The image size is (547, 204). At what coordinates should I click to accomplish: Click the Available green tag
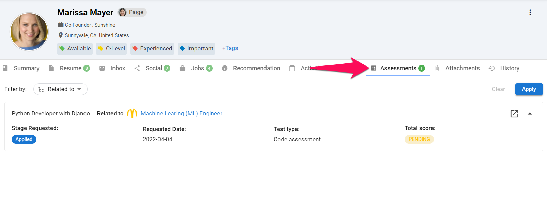coord(75,48)
